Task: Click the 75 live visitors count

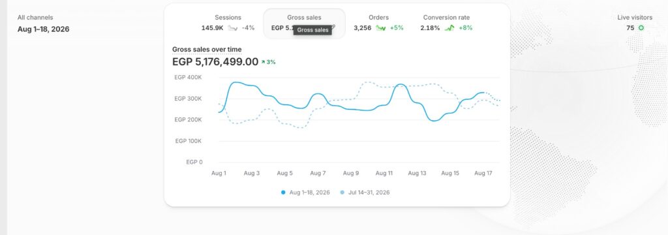Action: point(630,28)
